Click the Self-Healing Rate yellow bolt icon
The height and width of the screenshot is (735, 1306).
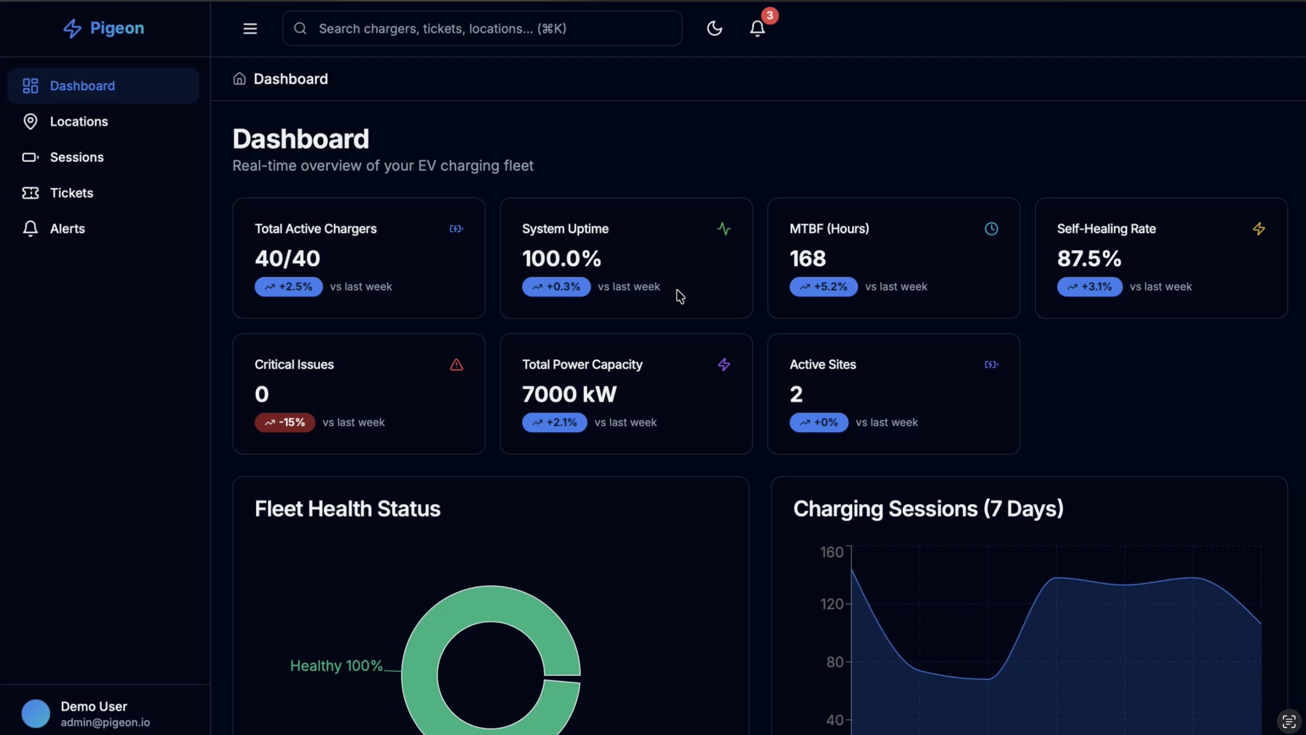point(1259,229)
